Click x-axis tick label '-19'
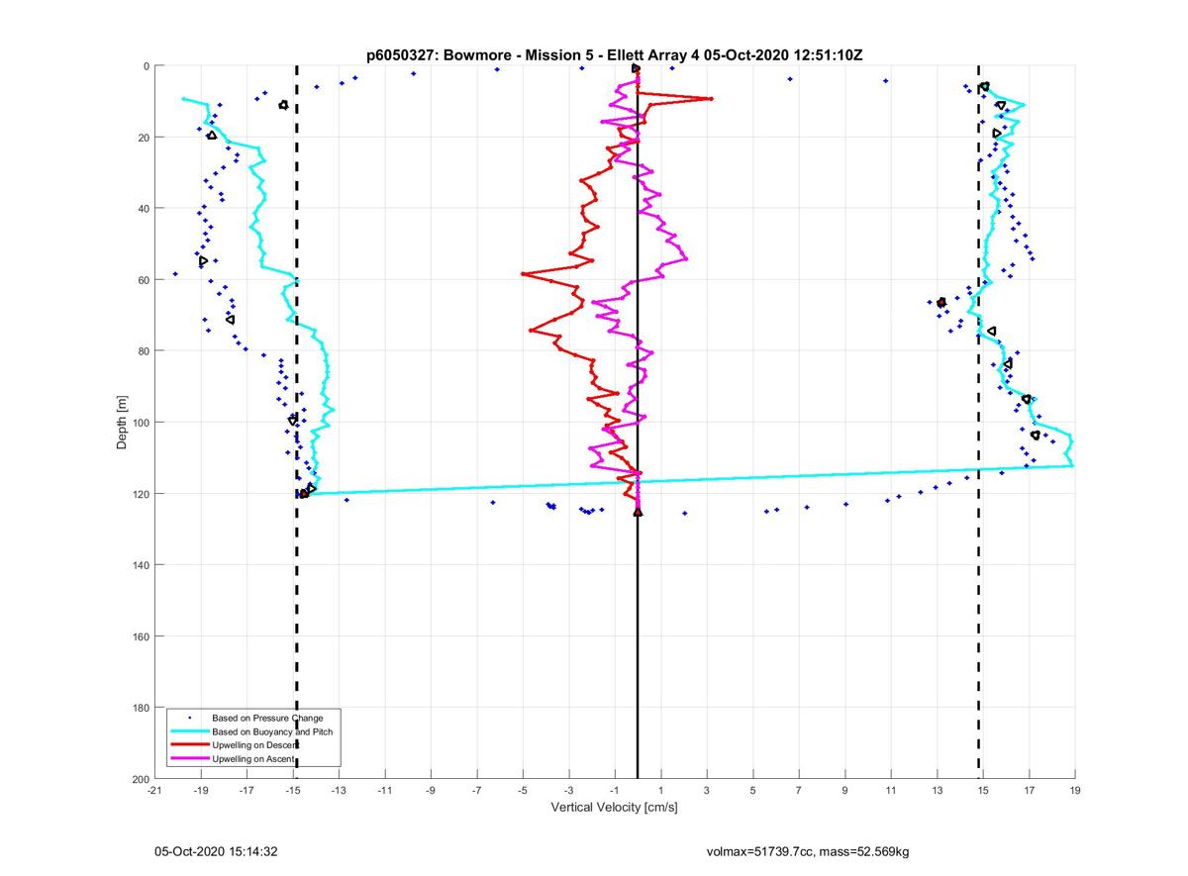The height and width of the screenshot is (876, 1188). (201, 791)
